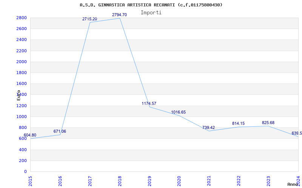Click the x-axis year 2021
Viewport: 302px width, 188px height.
(209, 181)
